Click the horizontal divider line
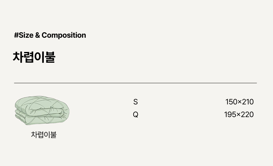273x166 pixels. [135, 83]
